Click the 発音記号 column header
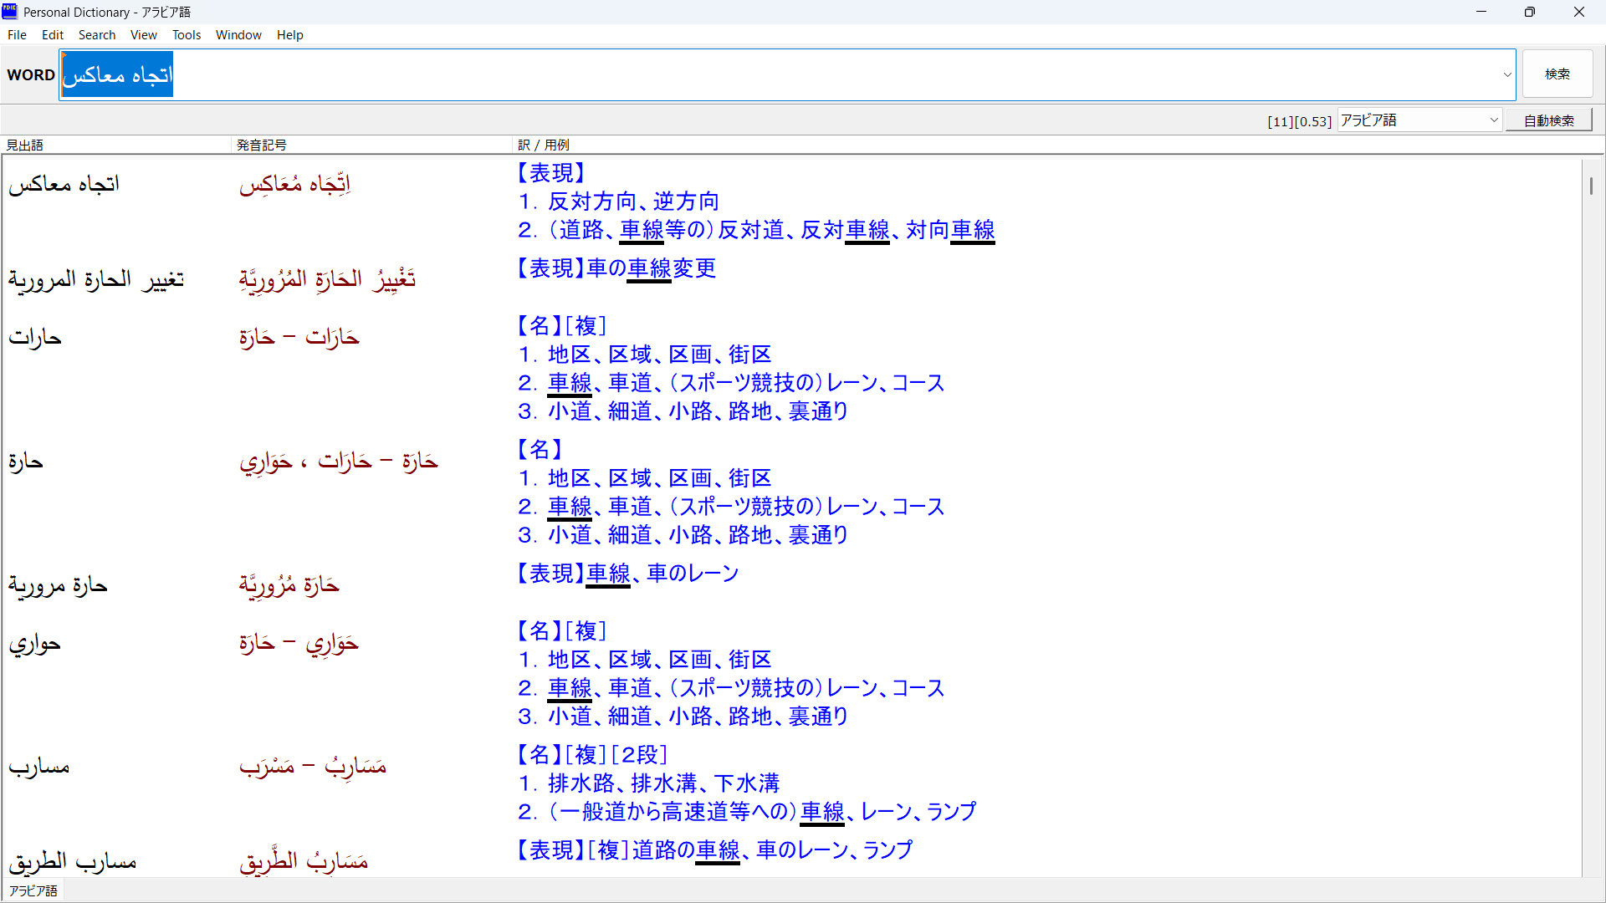 pos(261,145)
